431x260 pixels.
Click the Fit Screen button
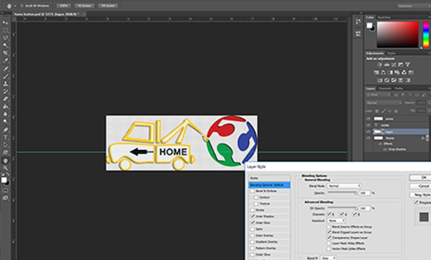pos(85,6)
